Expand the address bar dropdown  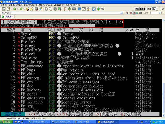122,13
